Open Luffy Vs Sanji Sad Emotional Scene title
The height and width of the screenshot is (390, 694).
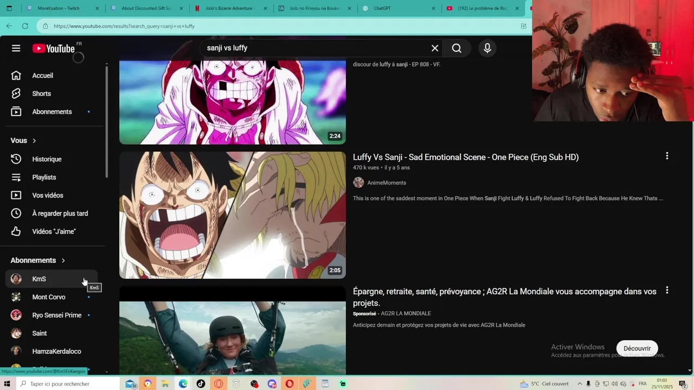pyautogui.click(x=466, y=157)
